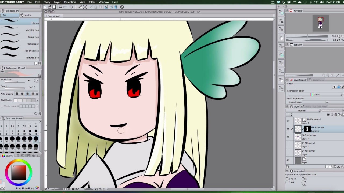Select the blue tone effect icon in Layer Property

pyautogui.click(x=339, y=87)
